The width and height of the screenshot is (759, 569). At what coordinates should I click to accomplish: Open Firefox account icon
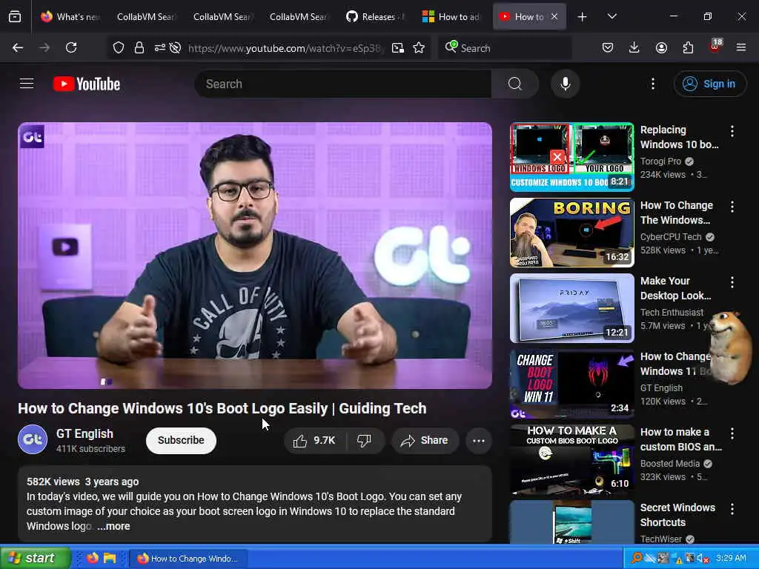[661, 47]
